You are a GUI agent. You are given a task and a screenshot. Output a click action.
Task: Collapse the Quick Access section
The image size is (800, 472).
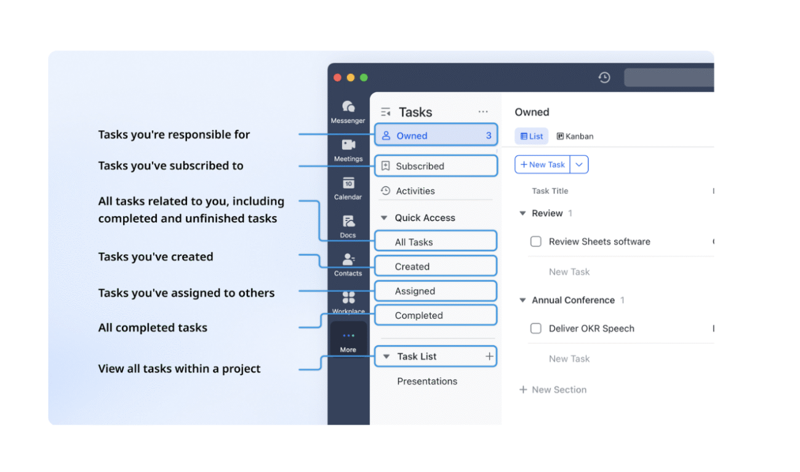click(384, 218)
